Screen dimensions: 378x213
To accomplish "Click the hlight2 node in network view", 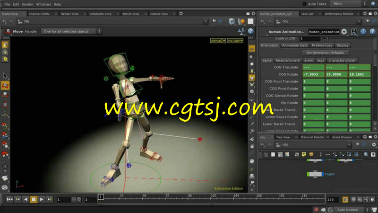I will click(x=315, y=174).
